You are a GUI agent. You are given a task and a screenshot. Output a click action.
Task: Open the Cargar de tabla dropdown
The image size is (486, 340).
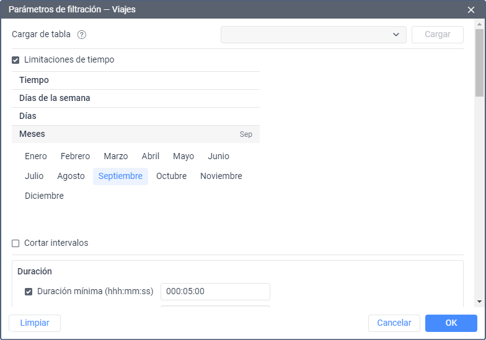(313, 35)
